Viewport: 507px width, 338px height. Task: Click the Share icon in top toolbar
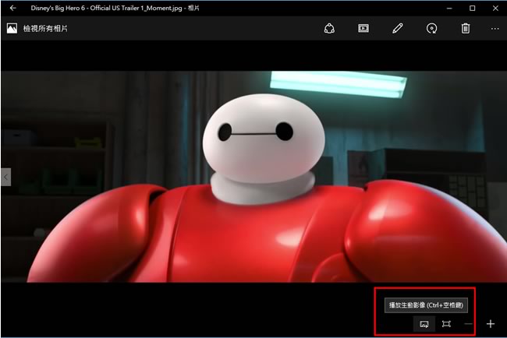(x=329, y=28)
